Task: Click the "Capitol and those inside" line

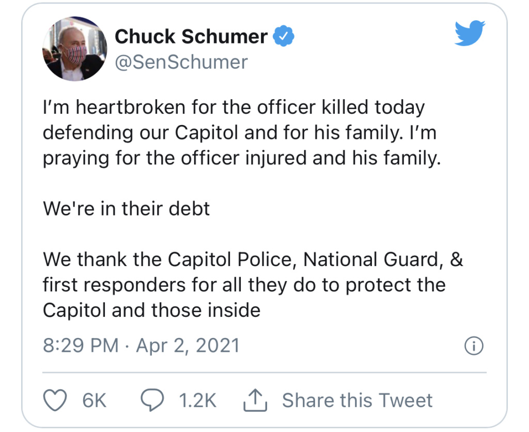Action: pos(151,310)
